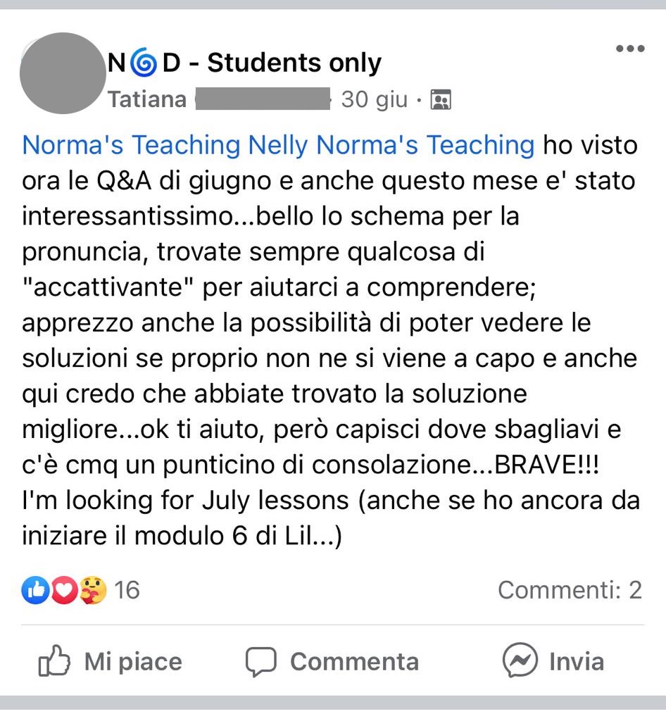Tap the Messenger icon beside Invia
The height and width of the screenshot is (726, 666).
tap(520, 661)
